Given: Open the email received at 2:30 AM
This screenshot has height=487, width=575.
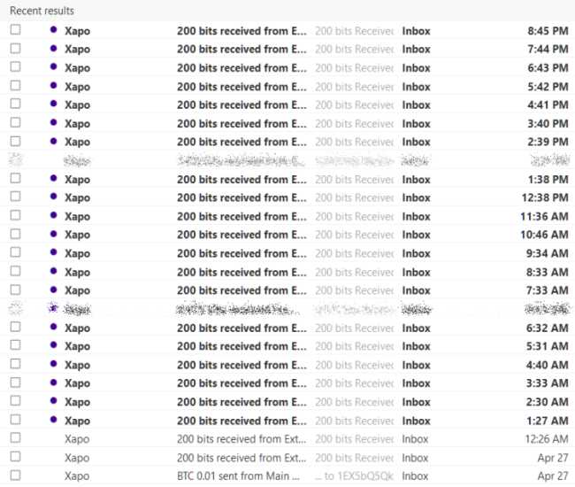Looking at the screenshot, I should (x=241, y=402).
